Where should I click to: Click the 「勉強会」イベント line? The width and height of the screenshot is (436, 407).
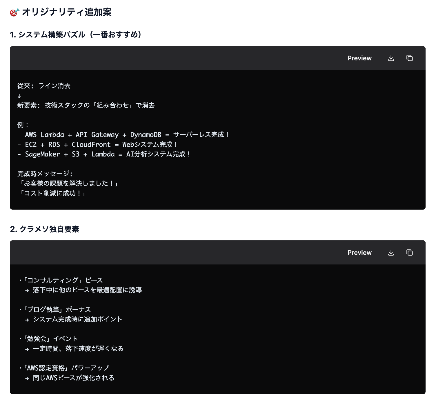[48, 339]
